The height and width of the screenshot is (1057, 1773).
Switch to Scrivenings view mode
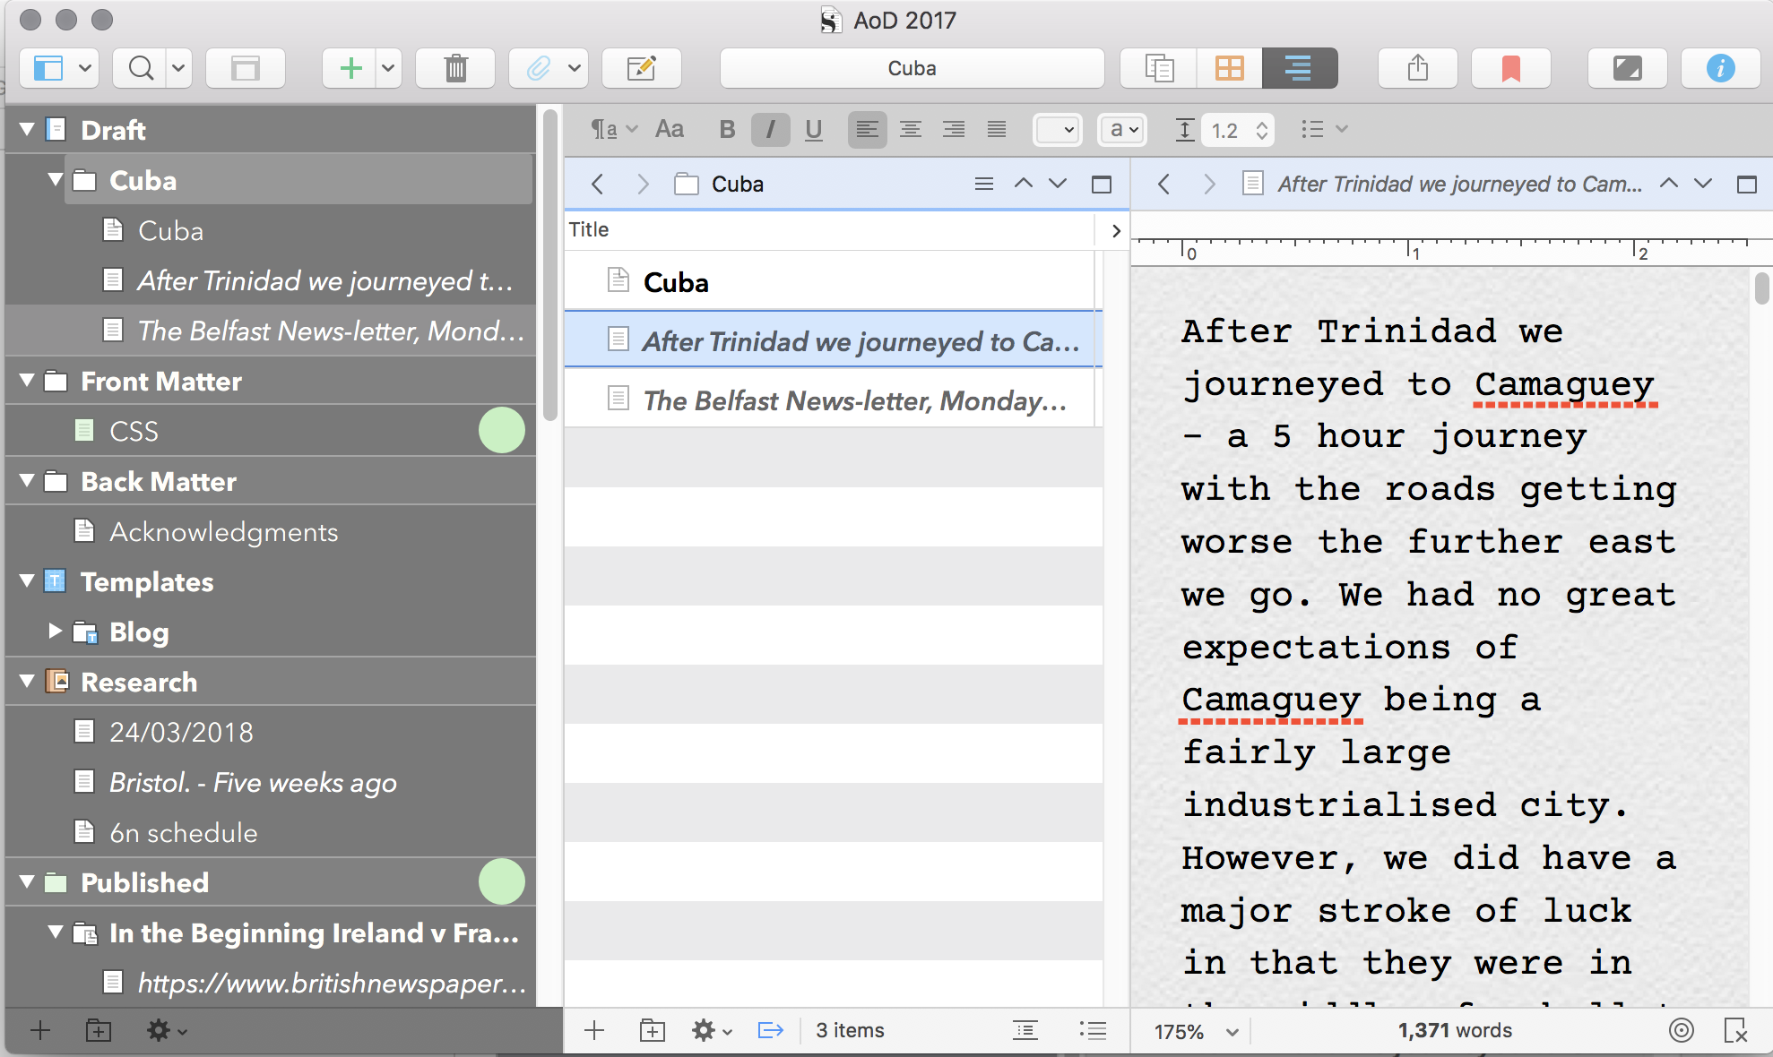point(1159,68)
